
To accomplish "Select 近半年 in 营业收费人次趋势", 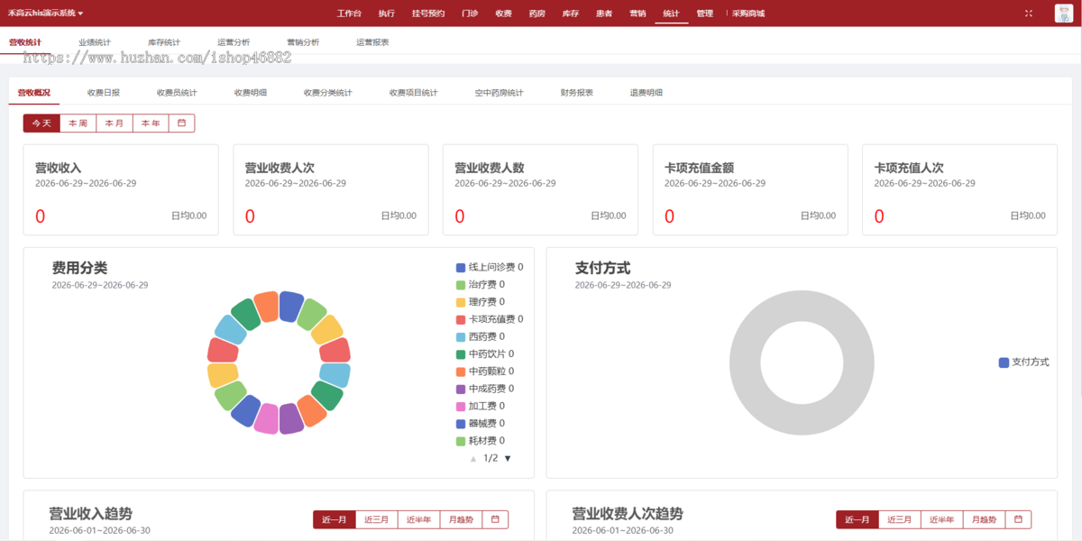I will [942, 519].
